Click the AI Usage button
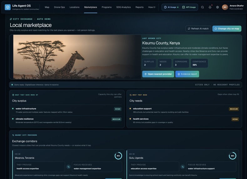Screen dimensions: 247x179 (171, 7)
